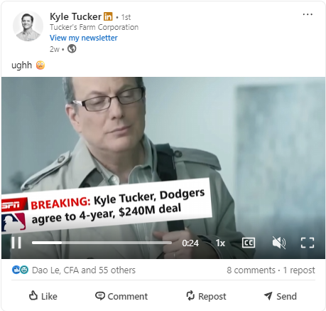Repost this update

coord(206,296)
